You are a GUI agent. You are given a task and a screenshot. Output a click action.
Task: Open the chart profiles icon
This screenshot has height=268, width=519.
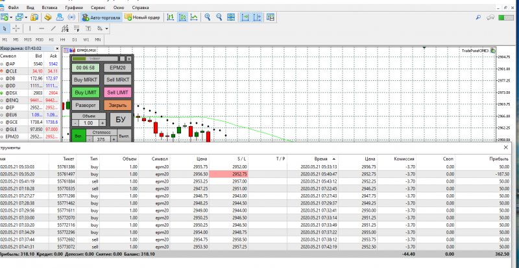pos(19,17)
